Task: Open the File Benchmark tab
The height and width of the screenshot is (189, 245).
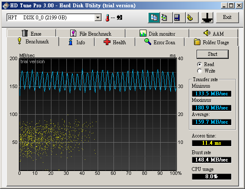Action: pyautogui.click(x=91, y=34)
